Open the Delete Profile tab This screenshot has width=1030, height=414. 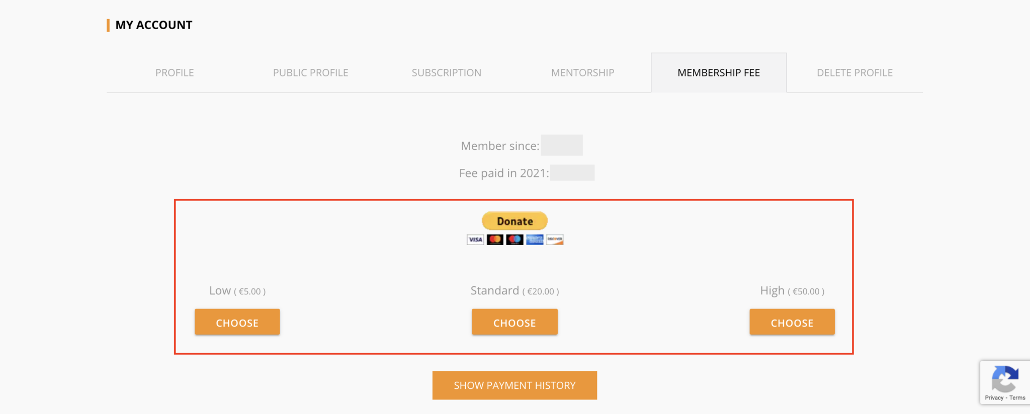point(855,73)
